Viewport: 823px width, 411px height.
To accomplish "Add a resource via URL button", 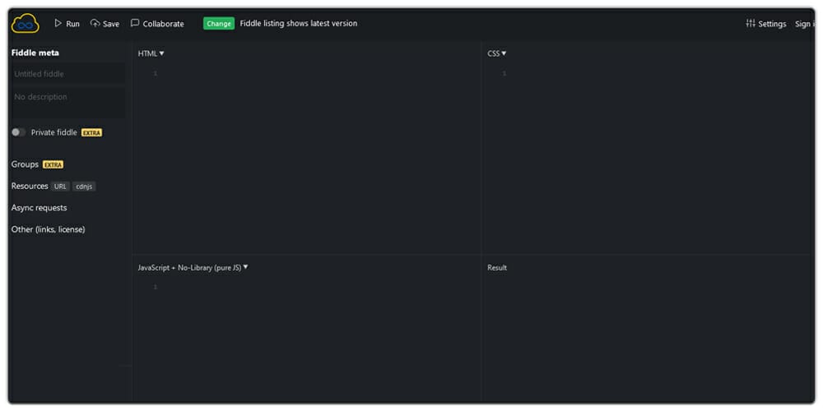I will coord(60,187).
